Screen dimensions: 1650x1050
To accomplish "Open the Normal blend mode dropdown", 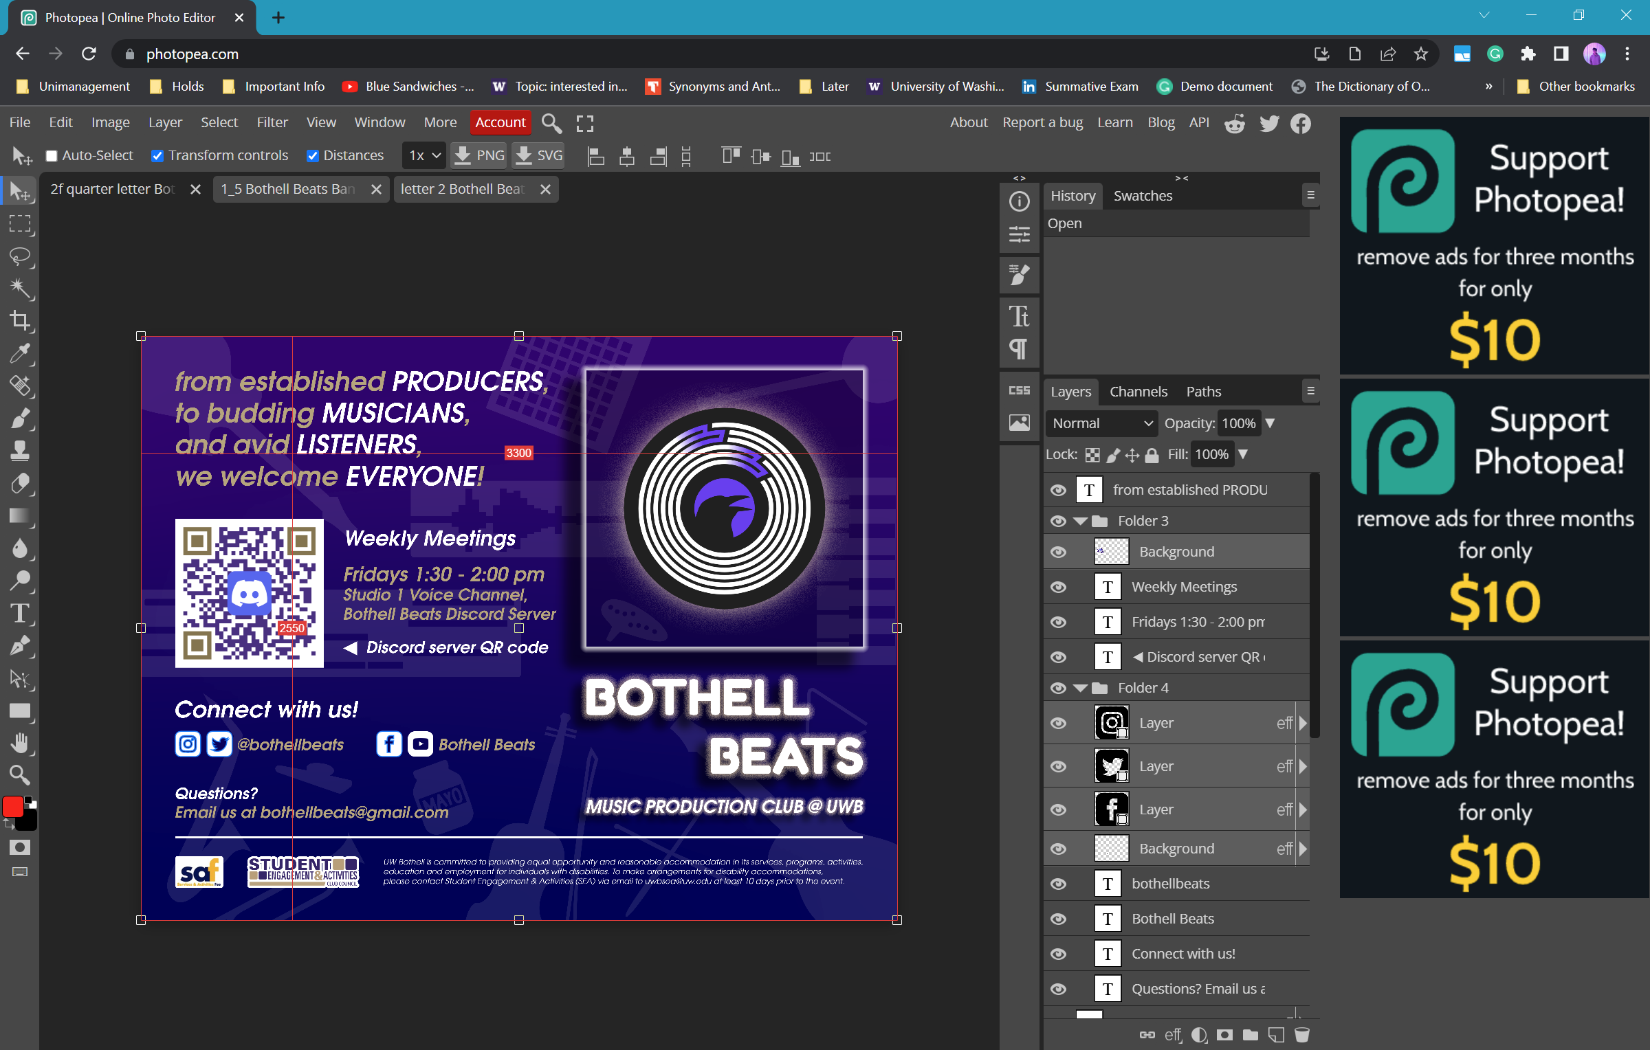I will pyautogui.click(x=1101, y=423).
